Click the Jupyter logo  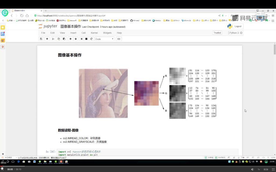pos(48,26)
